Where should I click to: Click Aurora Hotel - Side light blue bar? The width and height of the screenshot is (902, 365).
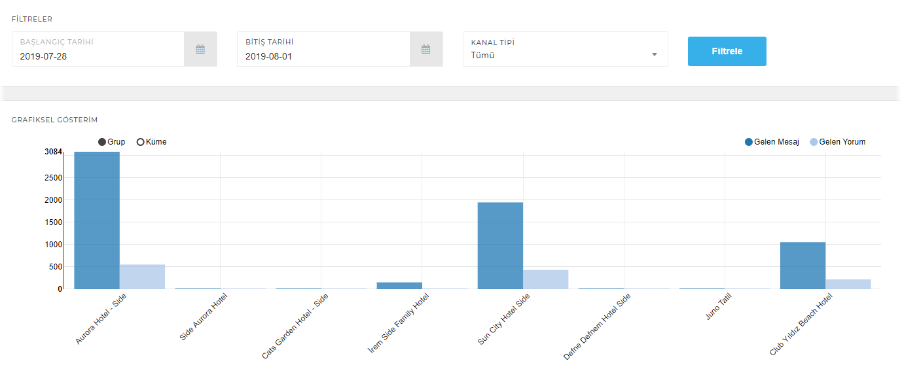(142, 277)
